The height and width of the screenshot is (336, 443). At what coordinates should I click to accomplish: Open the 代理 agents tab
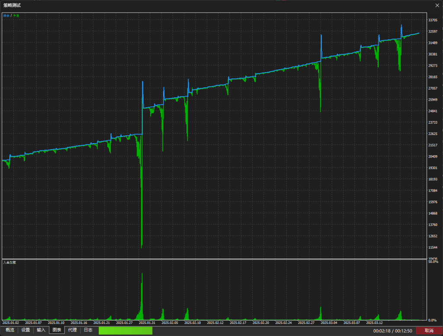(x=72, y=330)
